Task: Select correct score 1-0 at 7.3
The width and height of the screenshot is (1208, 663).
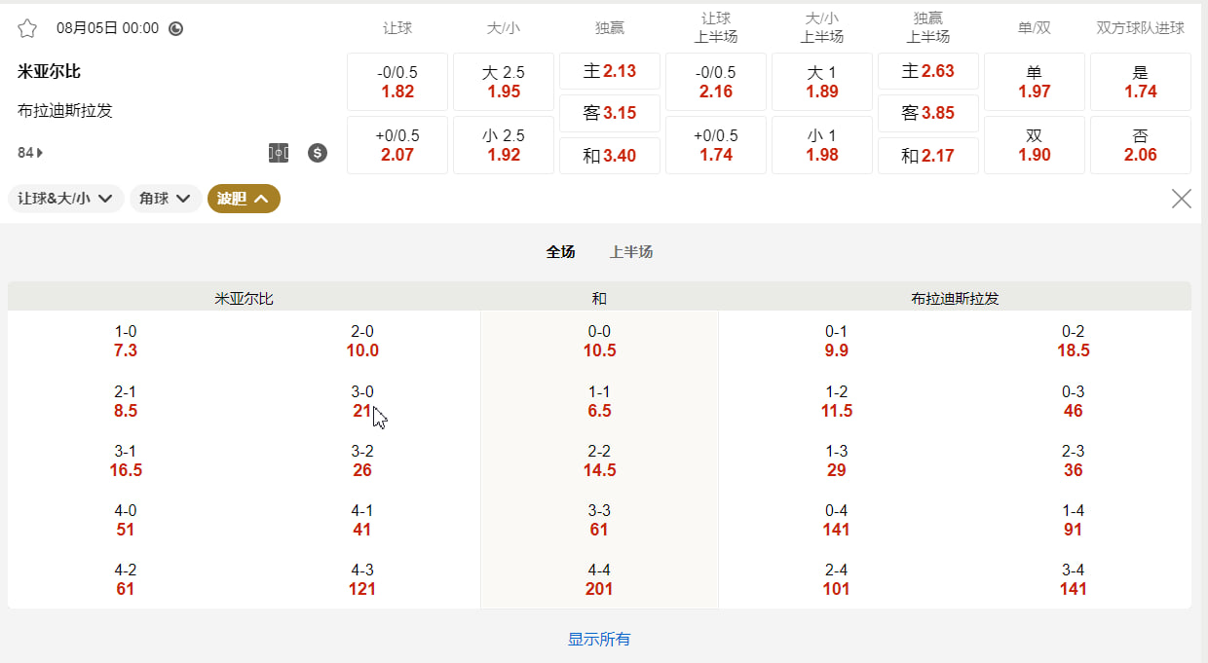Action: 126,342
